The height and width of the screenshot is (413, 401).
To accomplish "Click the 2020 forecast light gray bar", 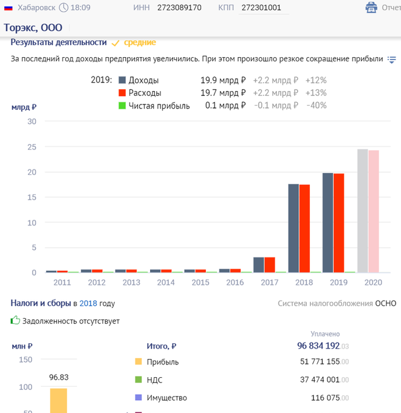I will 363,211.
